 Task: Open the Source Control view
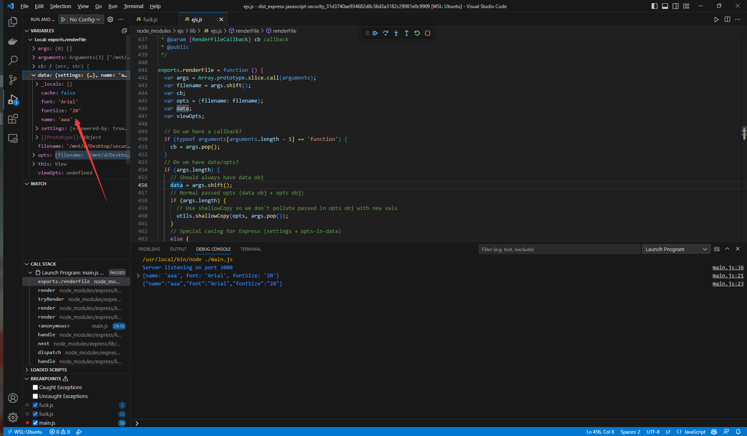click(13, 80)
